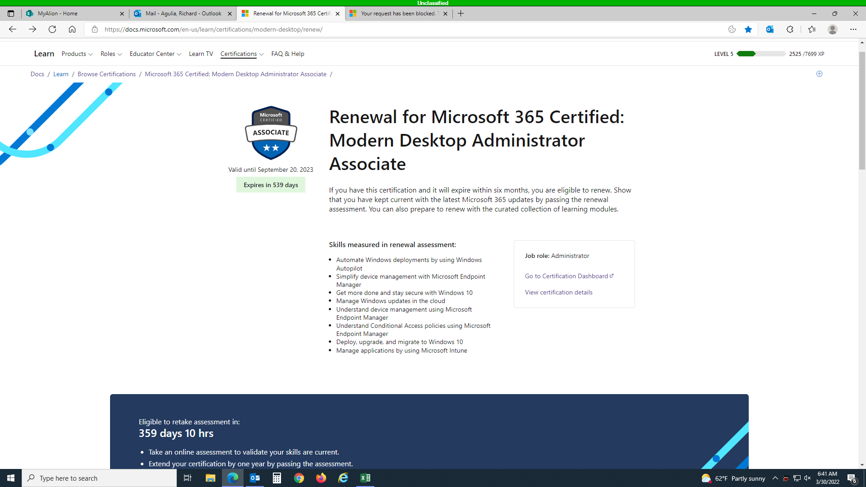This screenshot has height=487, width=866.
Task: Click the Extensions puzzle icon
Action: point(790,29)
